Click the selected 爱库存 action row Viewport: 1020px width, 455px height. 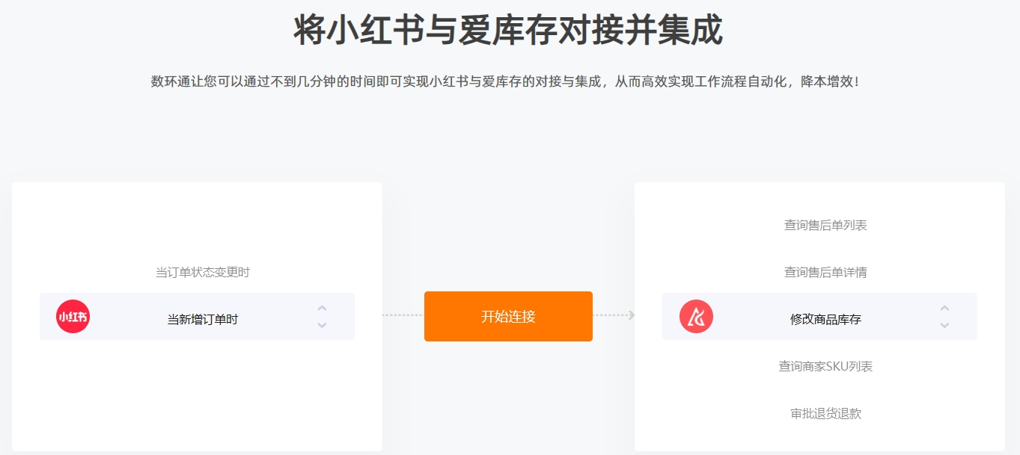[x=819, y=316]
